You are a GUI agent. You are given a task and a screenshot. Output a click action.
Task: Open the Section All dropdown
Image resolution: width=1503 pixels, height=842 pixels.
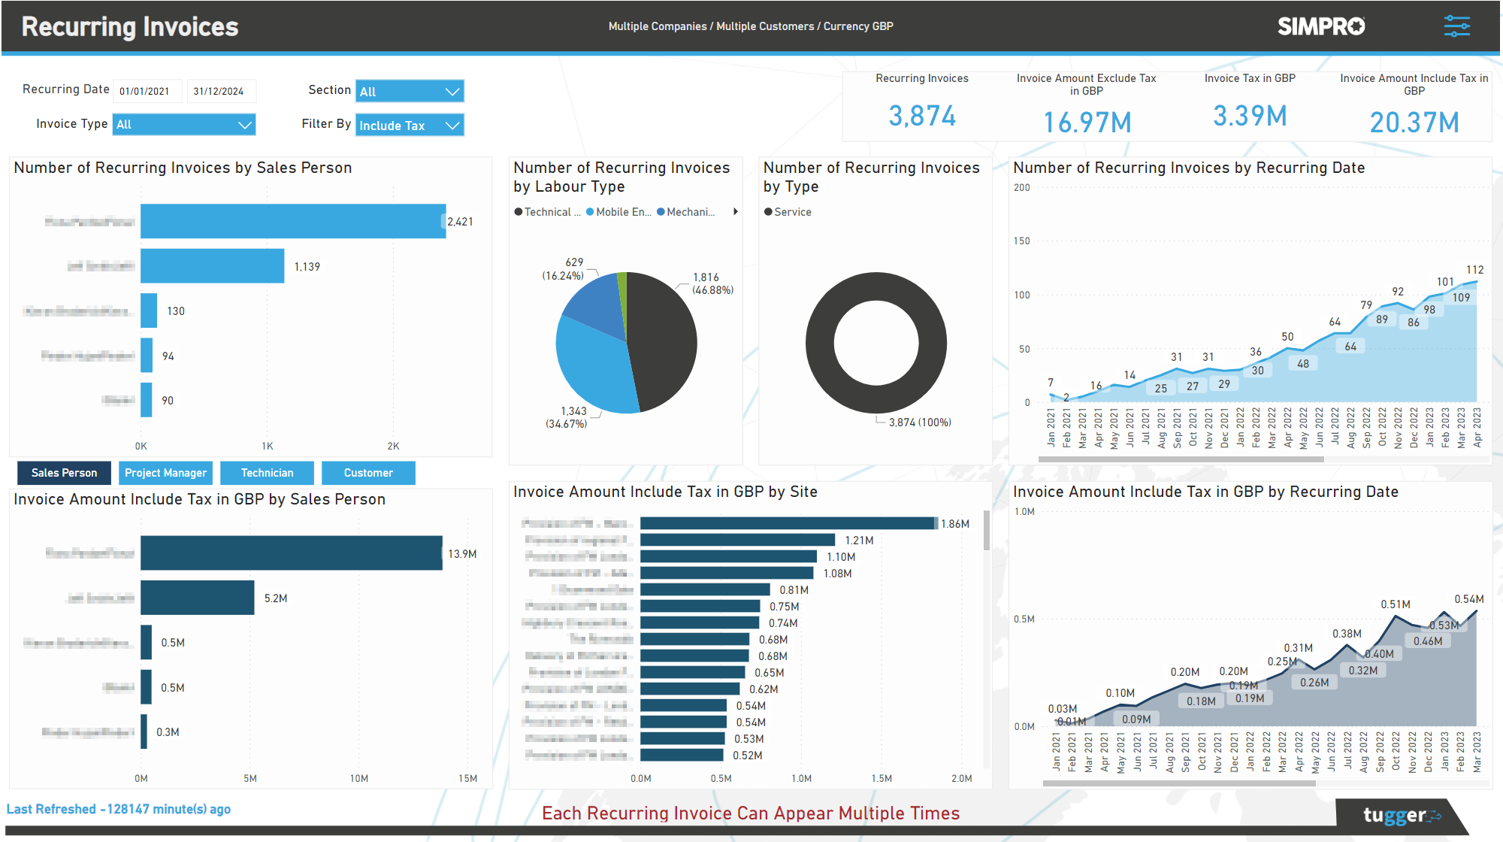pos(410,91)
